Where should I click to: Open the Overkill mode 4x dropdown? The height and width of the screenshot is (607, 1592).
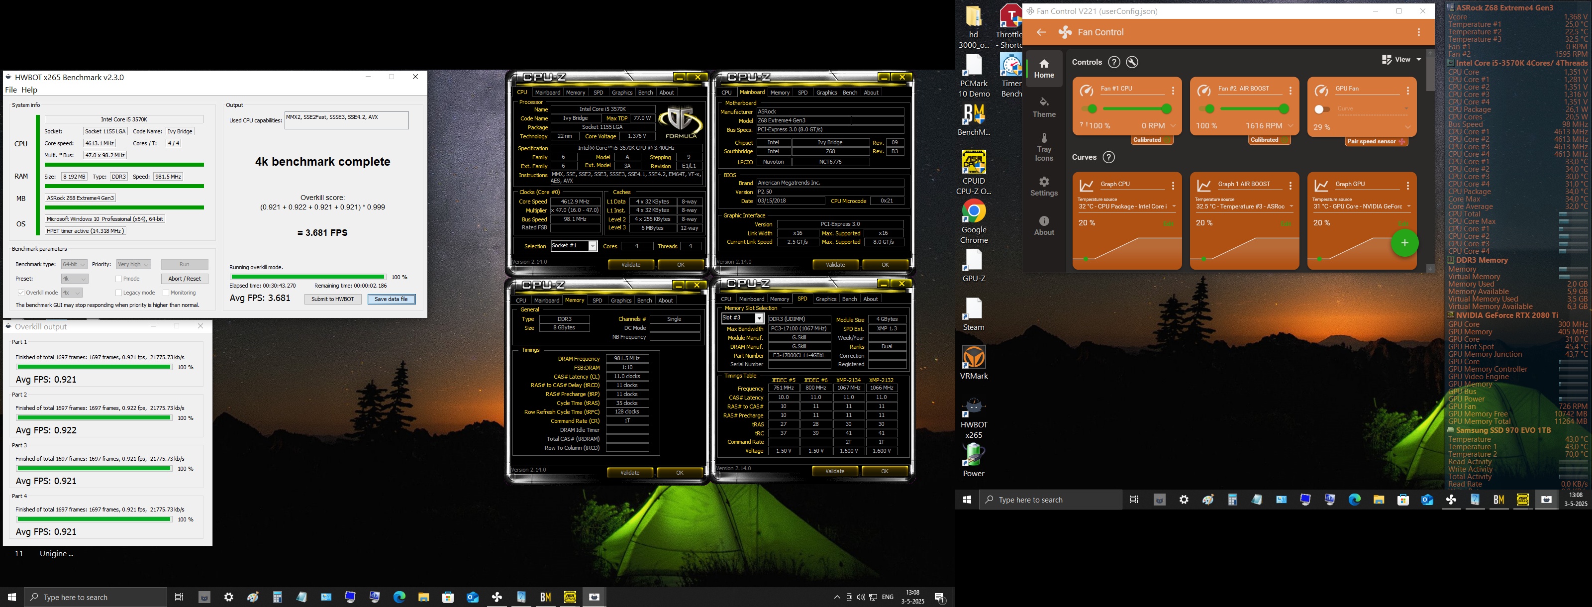[72, 293]
